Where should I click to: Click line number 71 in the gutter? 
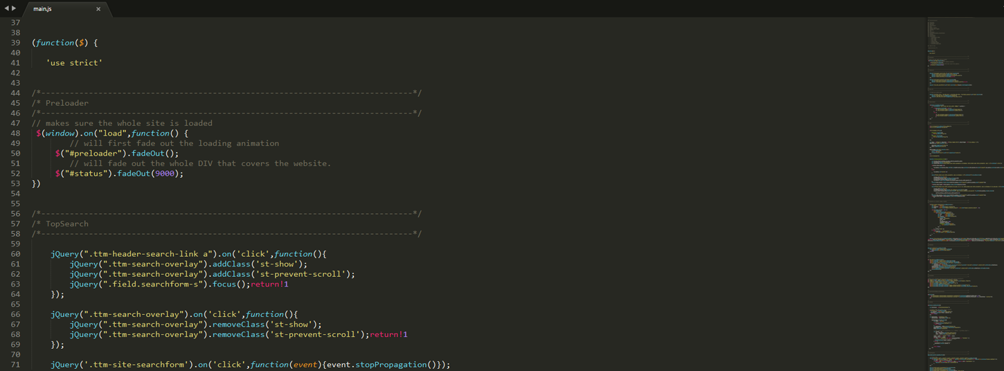(15, 365)
